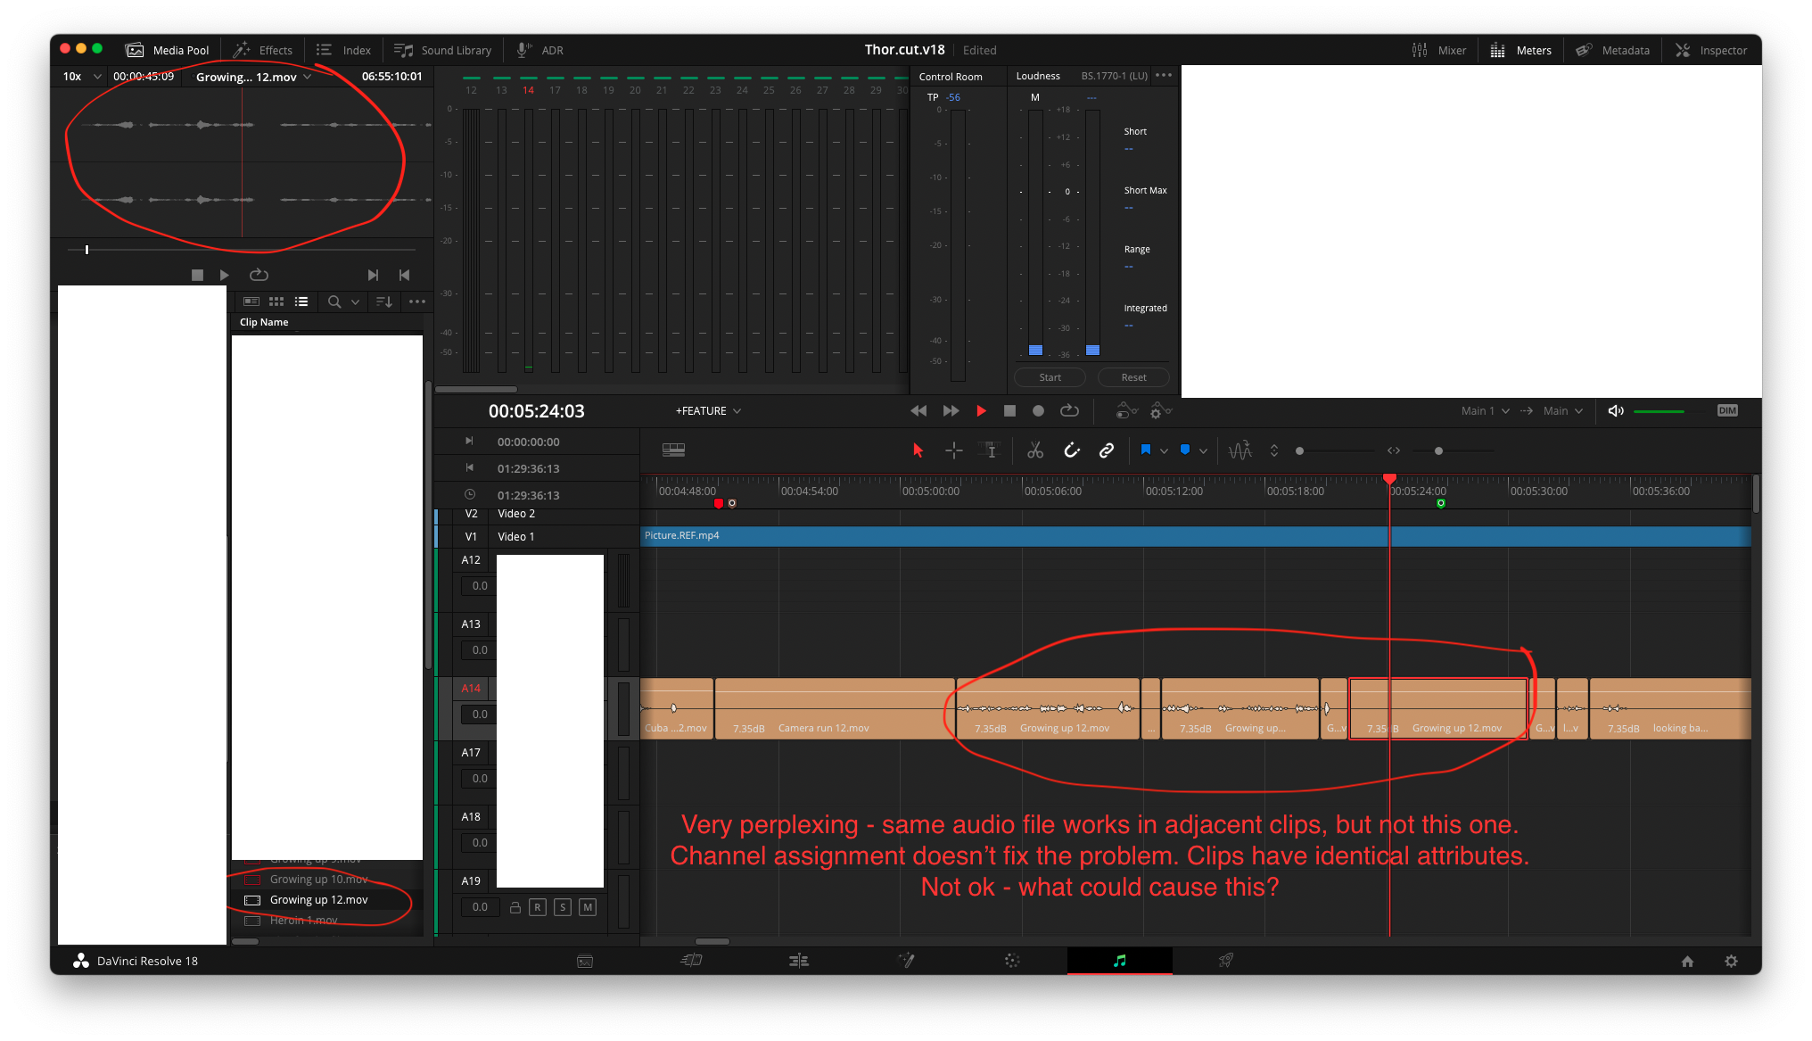
Task: Open the 10x preview zoom dropdown
Action: coord(82,77)
